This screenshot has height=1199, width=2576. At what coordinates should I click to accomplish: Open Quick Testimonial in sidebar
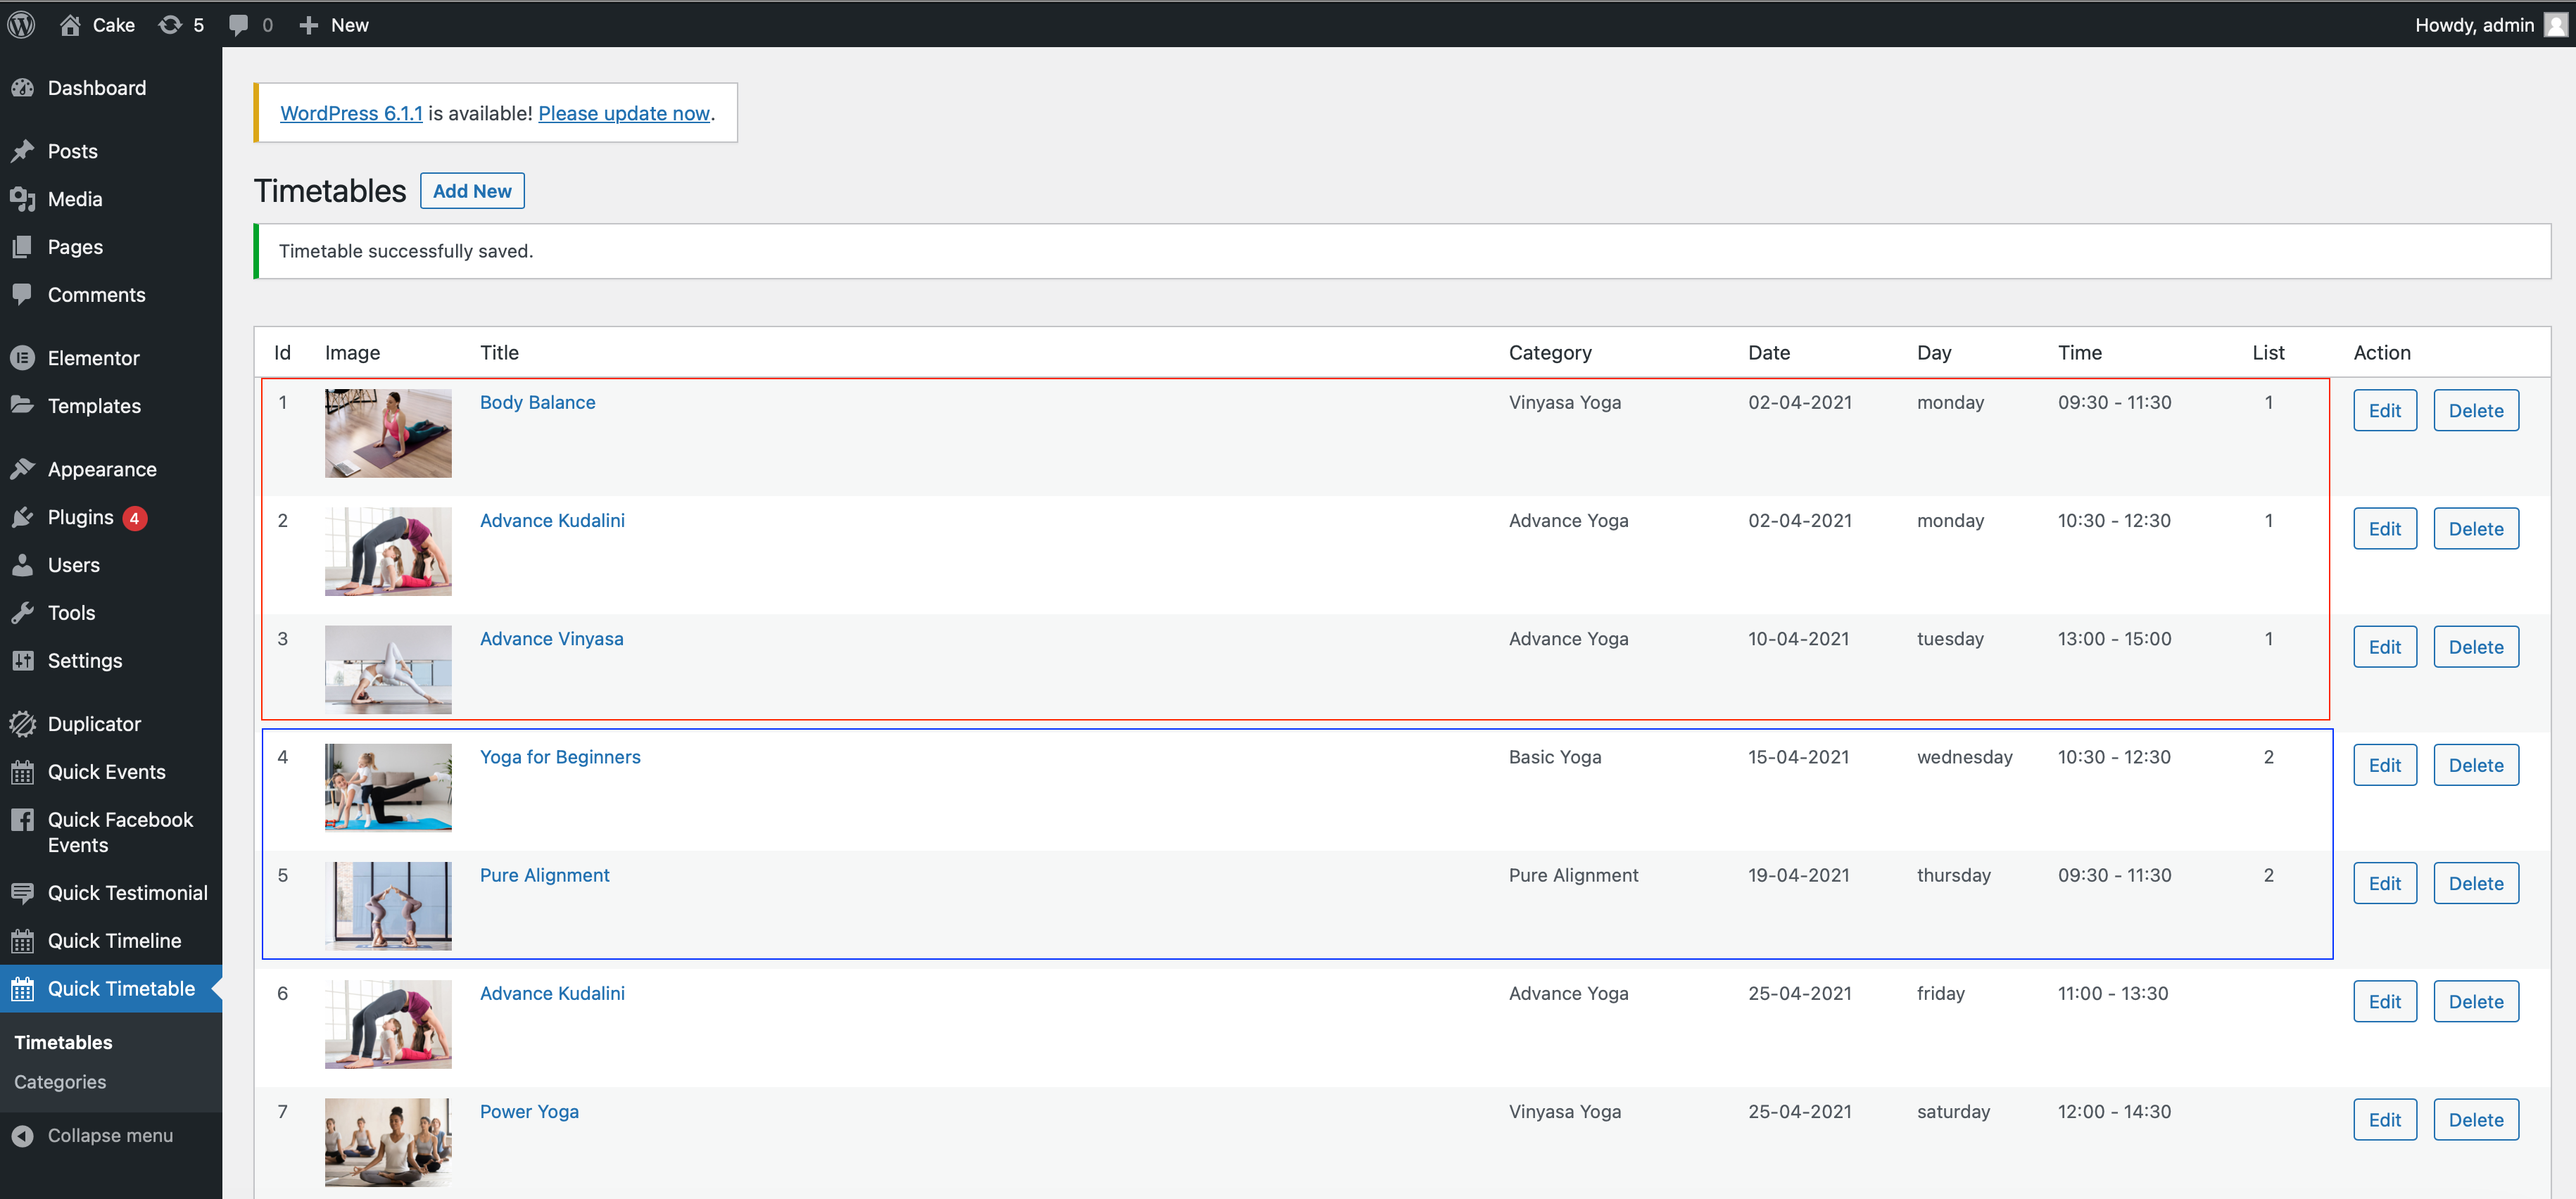pyautogui.click(x=127, y=892)
